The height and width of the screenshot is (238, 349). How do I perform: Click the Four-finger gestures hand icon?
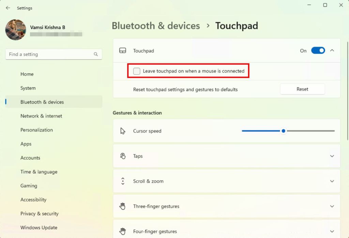[x=123, y=231]
